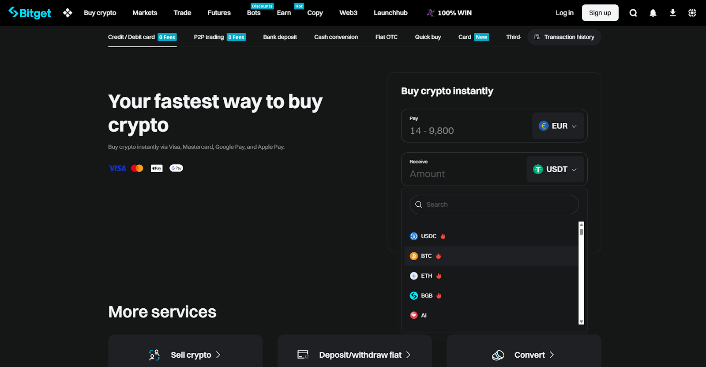Click the hot flame icon beside USDC

[x=443, y=236]
